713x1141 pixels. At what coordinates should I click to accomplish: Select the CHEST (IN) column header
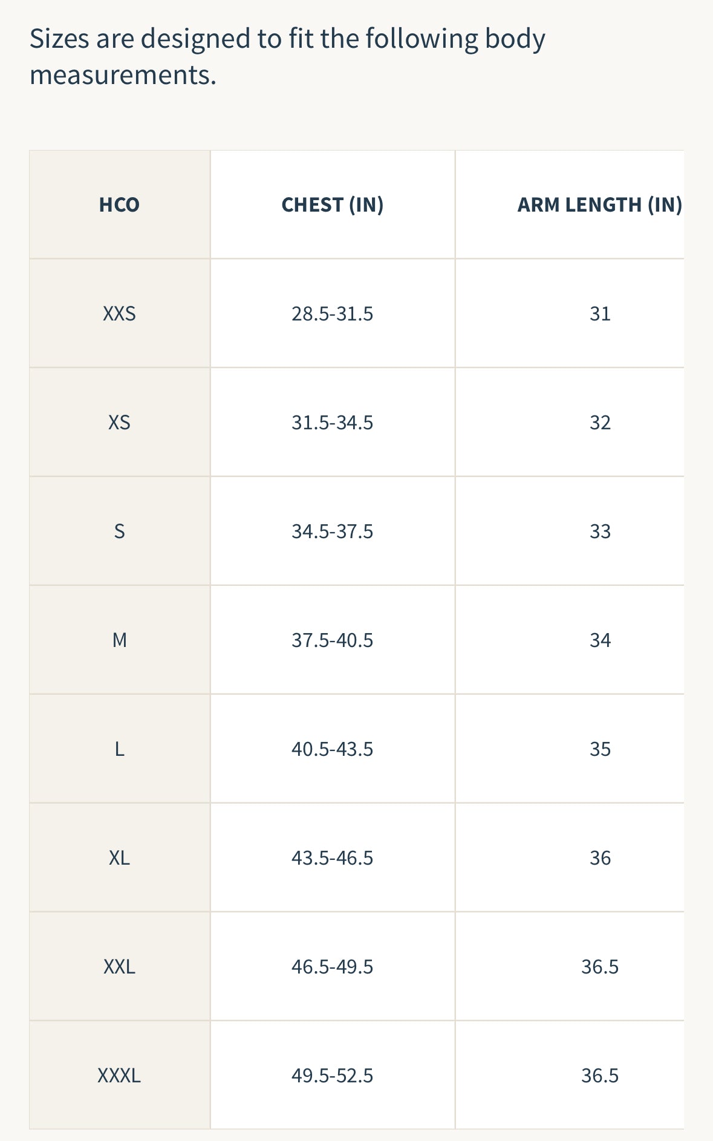[x=332, y=205]
